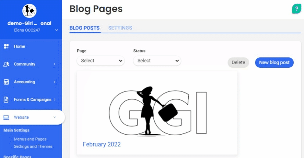Click the Website laptop icon
Image resolution: width=305 pixels, height=158 pixels.
tap(6, 117)
